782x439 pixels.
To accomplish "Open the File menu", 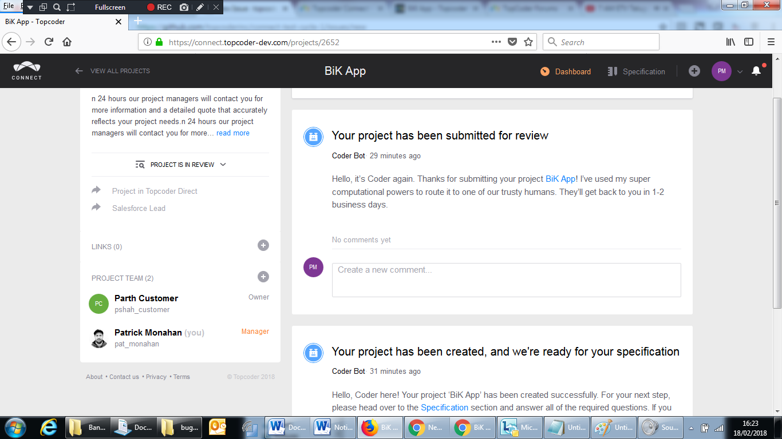I will 9,6.
